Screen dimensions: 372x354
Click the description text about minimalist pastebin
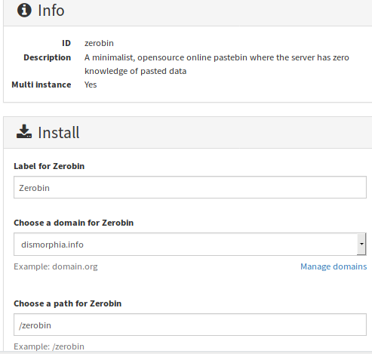tap(217, 64)
